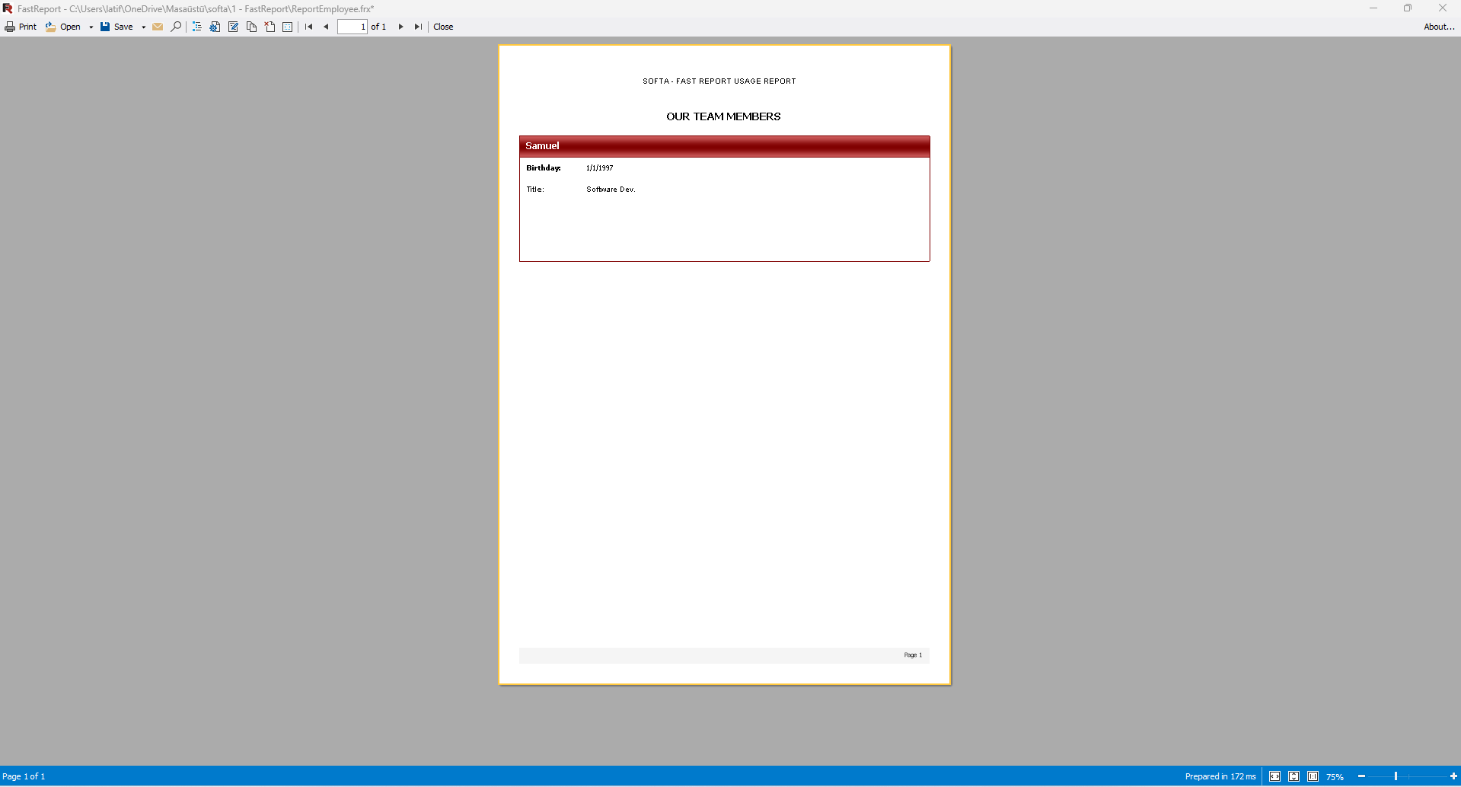Click 'Prepared in 172 ms' status text
Screen dimensions: 1461x787
[1220, 776]
